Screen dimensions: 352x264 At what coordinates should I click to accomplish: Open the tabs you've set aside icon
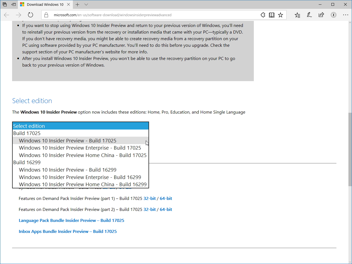point(5,4)
